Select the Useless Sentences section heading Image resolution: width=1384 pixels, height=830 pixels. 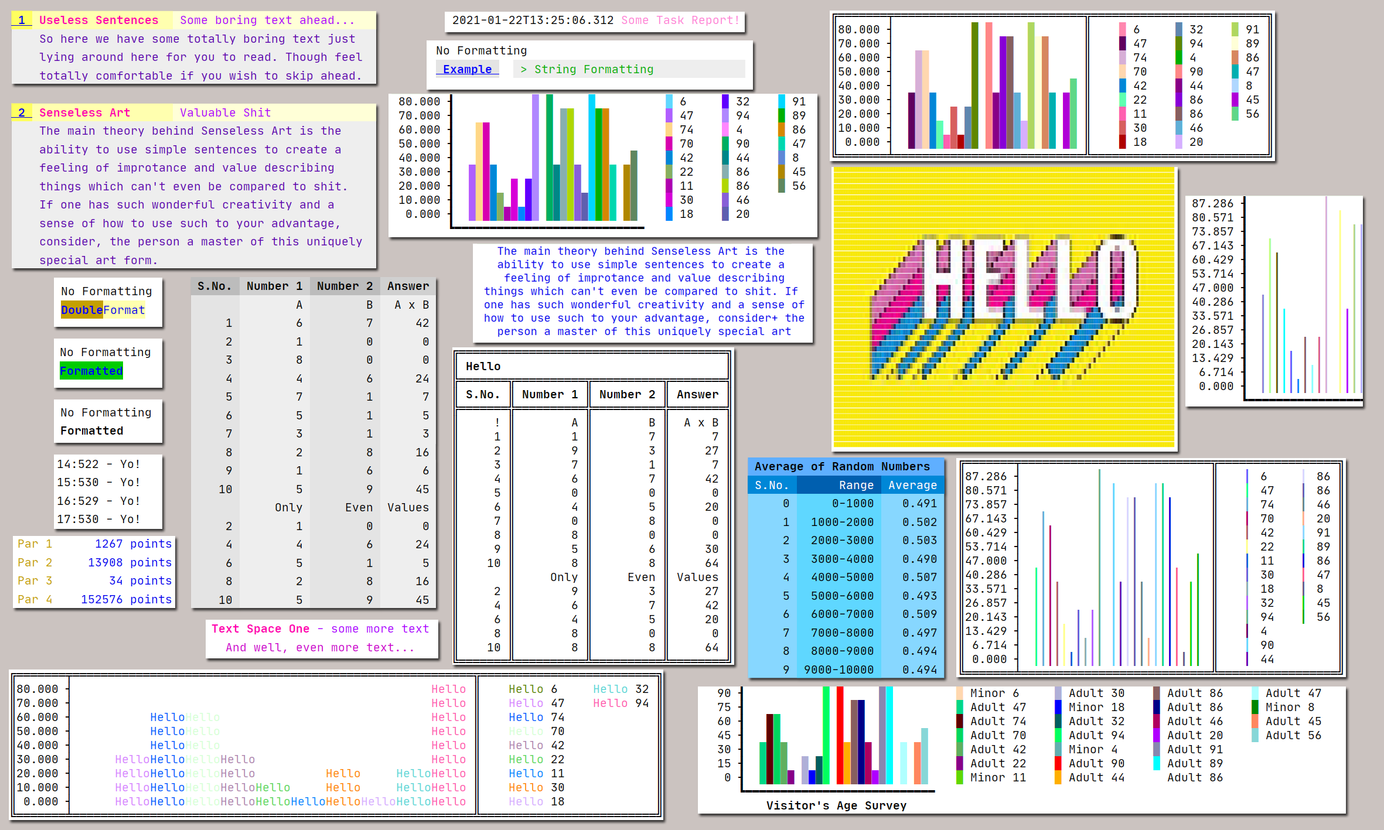pyautogui.click(x=98, y=20)
